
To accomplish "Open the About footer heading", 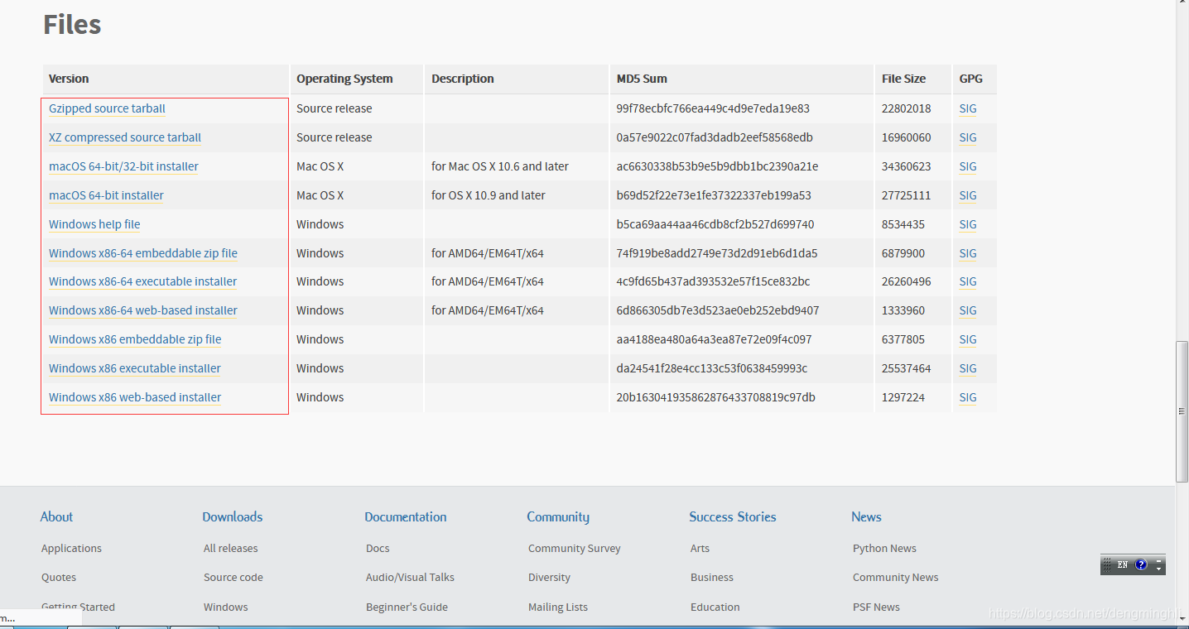I will [x=56, y=516].
